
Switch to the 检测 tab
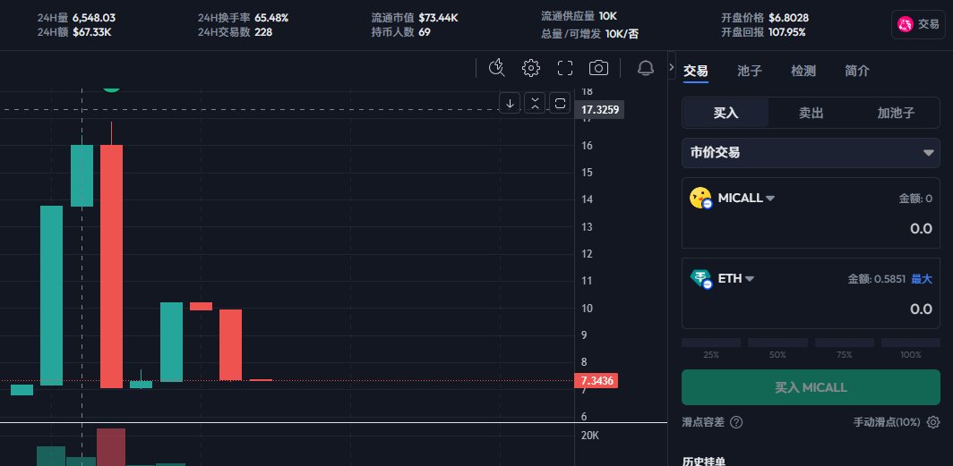click(x=803, y=71)
